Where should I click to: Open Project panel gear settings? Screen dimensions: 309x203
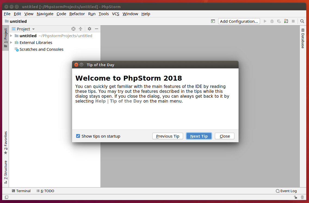[89, 29]
